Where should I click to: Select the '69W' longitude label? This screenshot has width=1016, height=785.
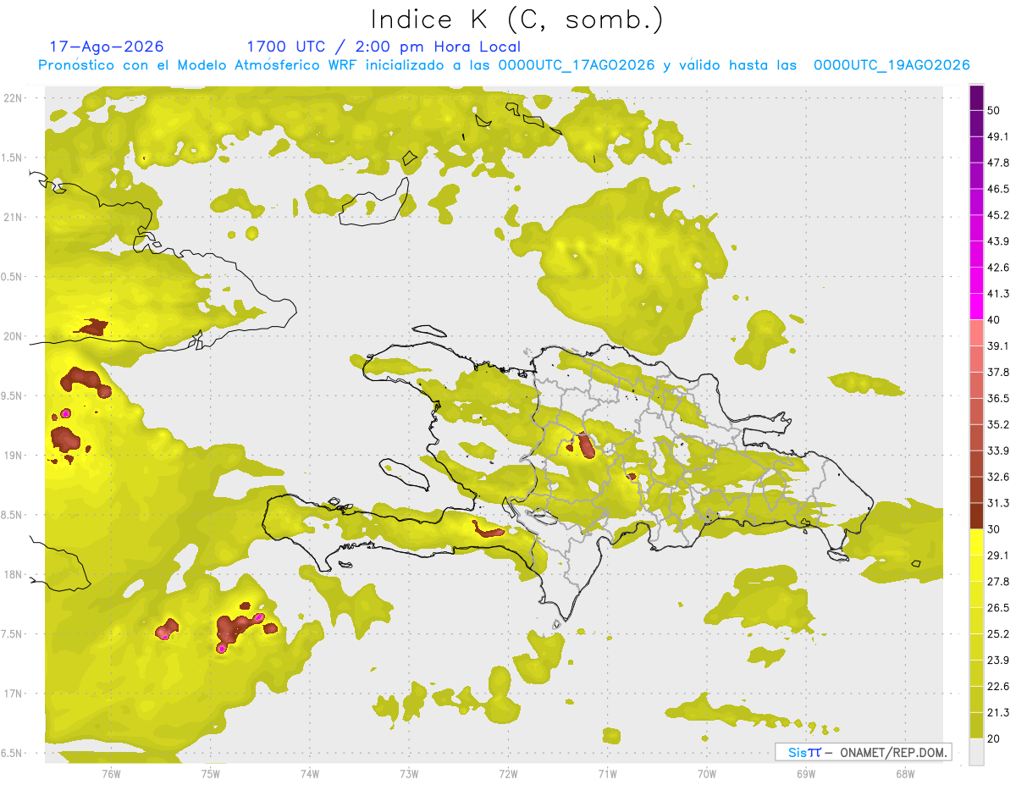[x=805, y=774]
